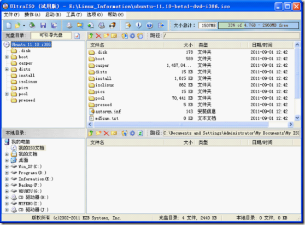The width and height of the screenshot is (305, 225).
Task: Click the Refresh icon in the local directory toolbar
Action: (140, 133)
